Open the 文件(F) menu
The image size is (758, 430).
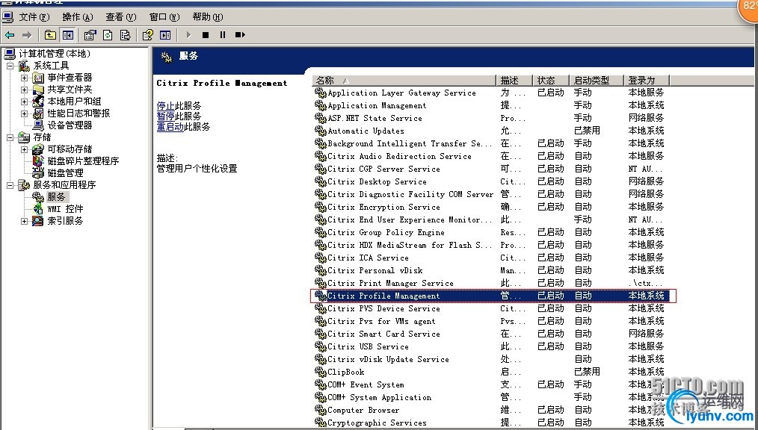34,17
